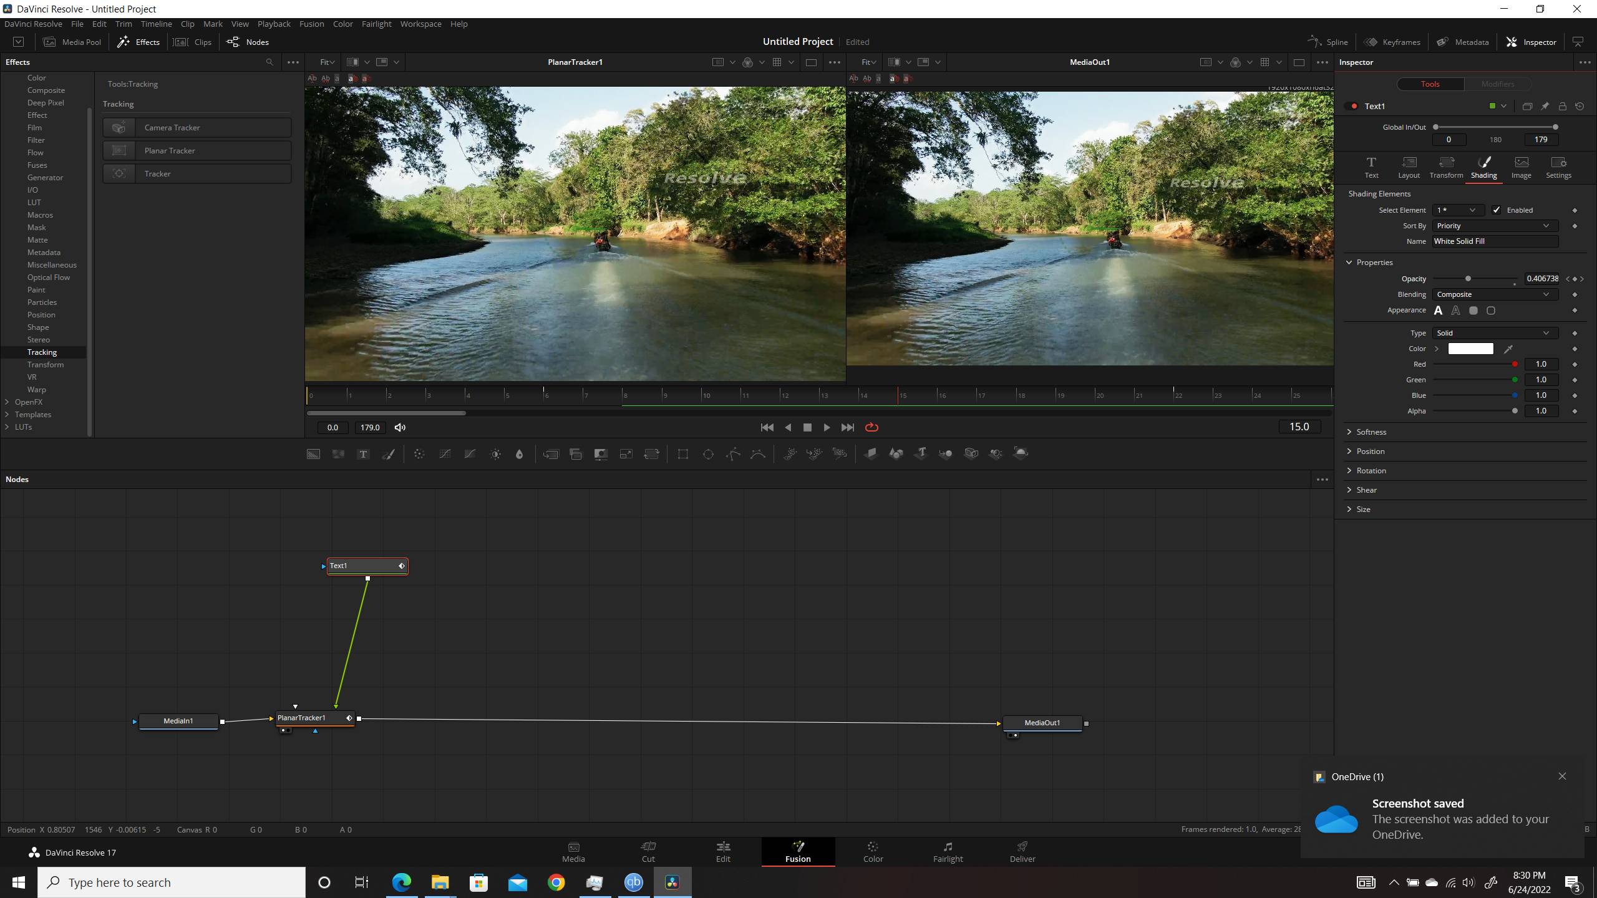Select the Text tool in the toolbar
Viewport: 1597px width, 898px height.
click(x=363, y=454)
